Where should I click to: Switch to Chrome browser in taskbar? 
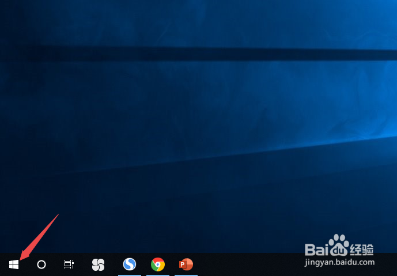point(158,264)
